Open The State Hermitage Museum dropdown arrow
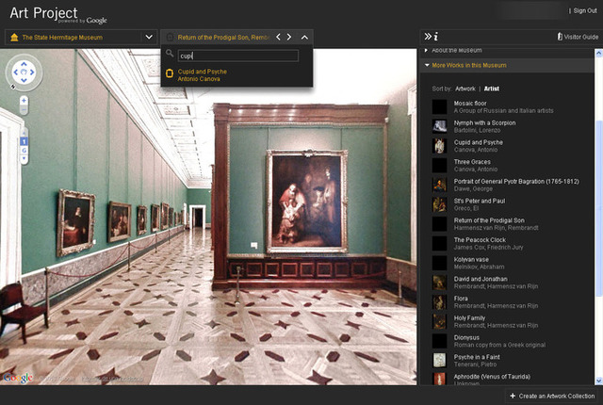603x405 pixels. pyautogui.click(x=149, y=38)
